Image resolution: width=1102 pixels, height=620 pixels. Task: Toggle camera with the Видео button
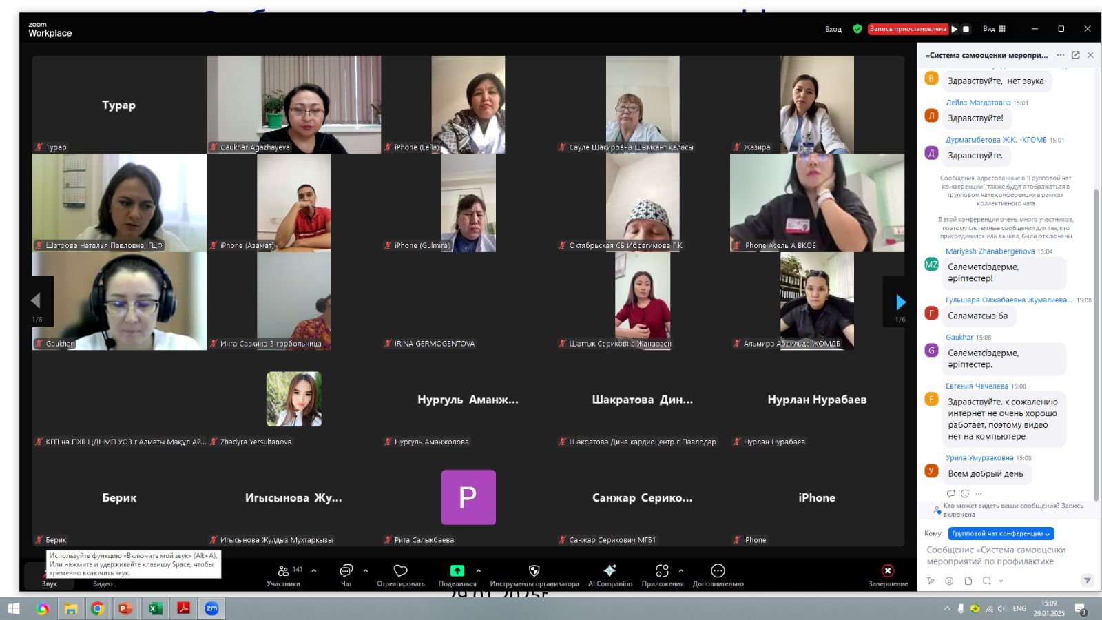point(103,576)
